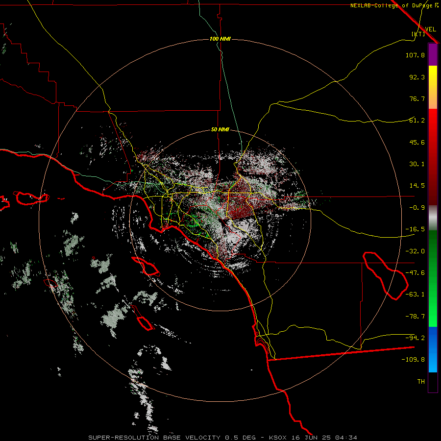The height and width of the screenshot is (441, 441).
Task: Click the 50 NMI range ring label
Action: 220,130
